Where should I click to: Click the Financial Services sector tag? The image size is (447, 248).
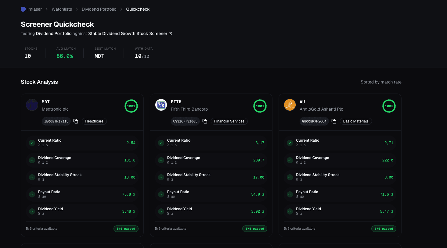point(229,121)
